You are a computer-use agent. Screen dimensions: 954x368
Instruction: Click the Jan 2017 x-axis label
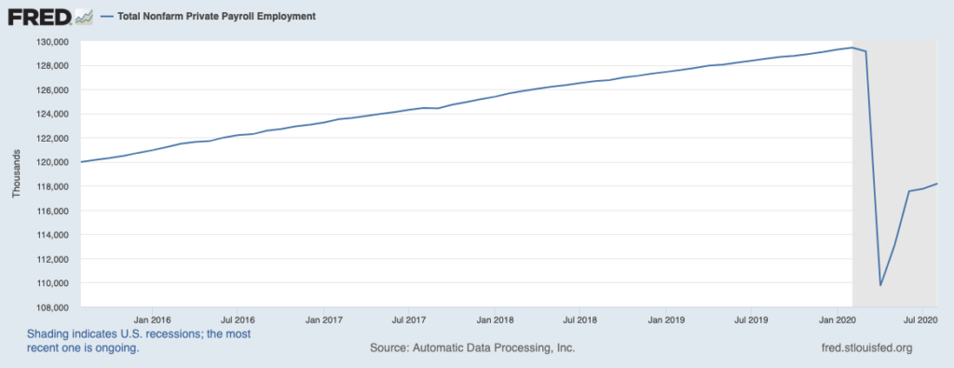(x=323, y=319)
